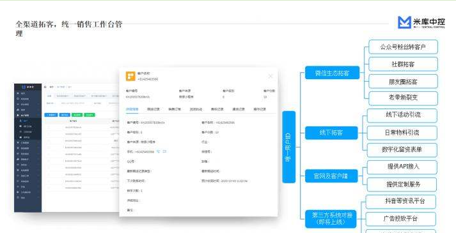456x233 pixels.
Task: Switch to the 浏览轨迹 tab
Action: [196, 109]
